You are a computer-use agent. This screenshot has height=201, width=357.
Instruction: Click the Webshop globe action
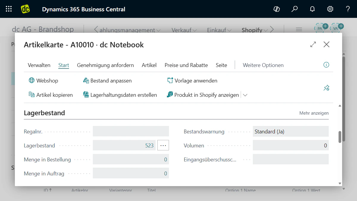click(43, 81)
